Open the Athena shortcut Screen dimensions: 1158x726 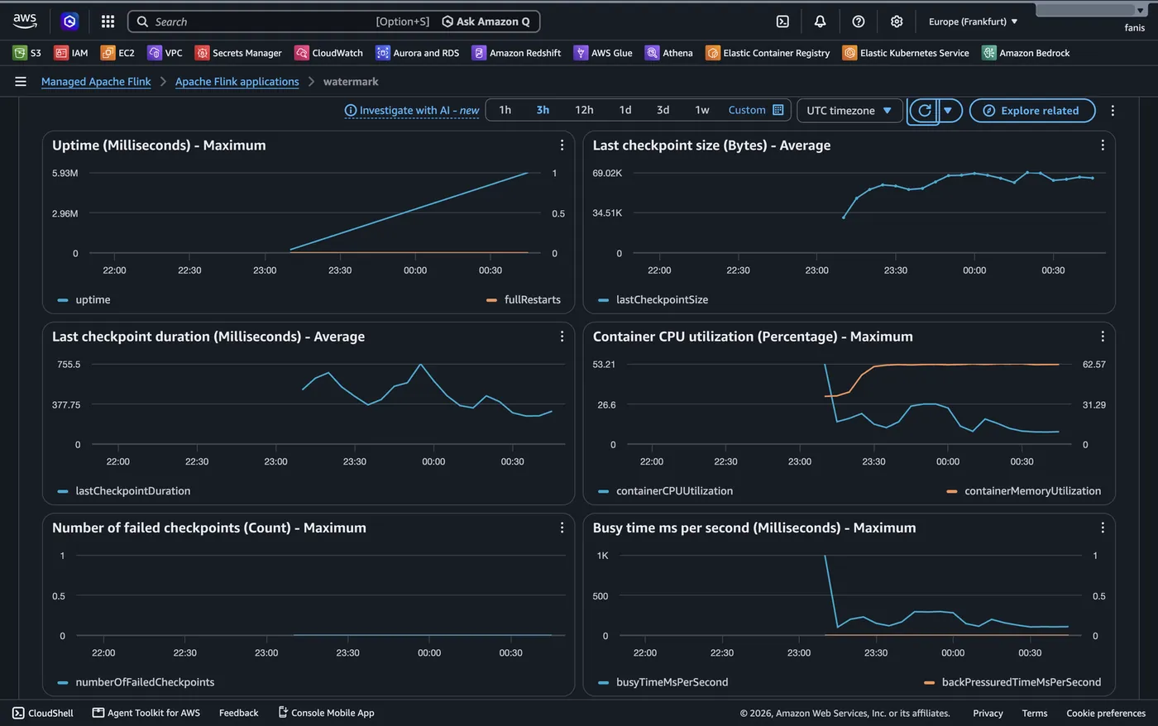point(669,53)
